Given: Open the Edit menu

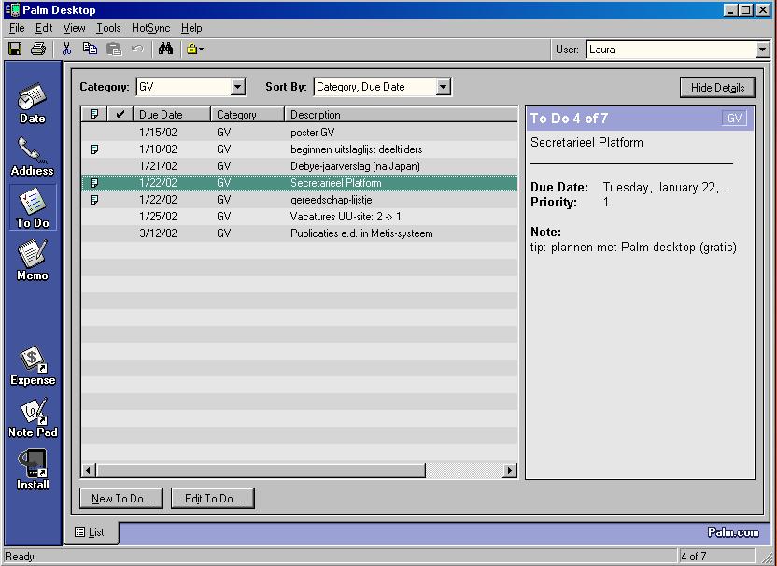Looking at the screenshot, I should [44, 28].
